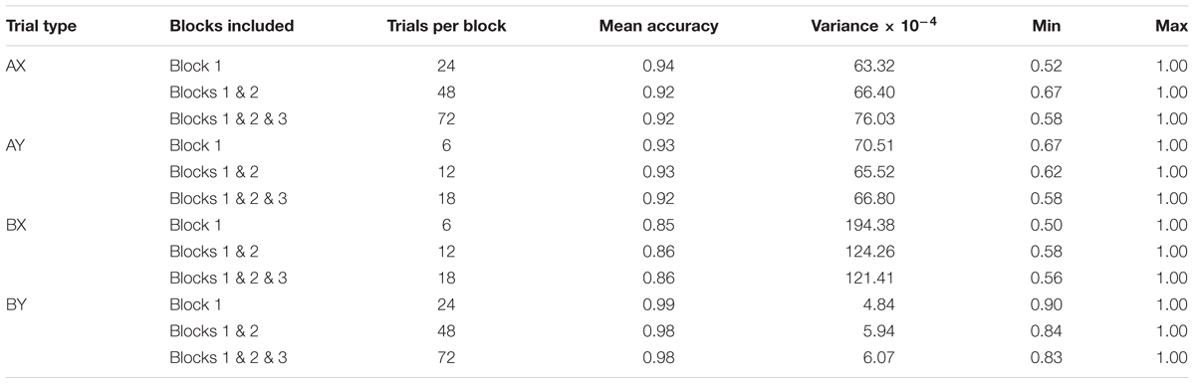
Task: Click min value 0.50 in BX row
Action: coord(1047,225)
